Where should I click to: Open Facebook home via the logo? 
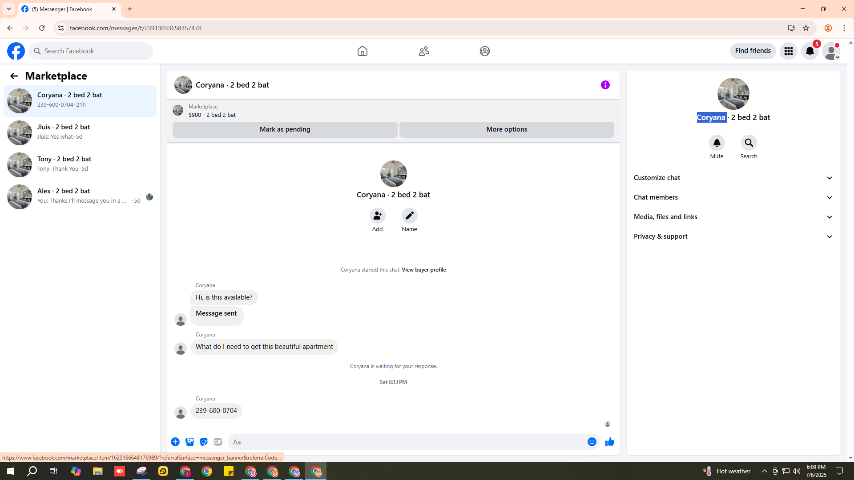pos(16,51)
